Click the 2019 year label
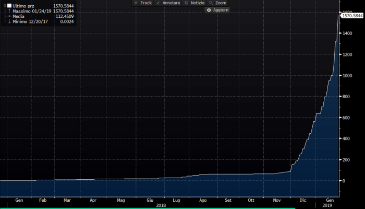Screen dimensions: 365x209 click(x=327, y=205)
